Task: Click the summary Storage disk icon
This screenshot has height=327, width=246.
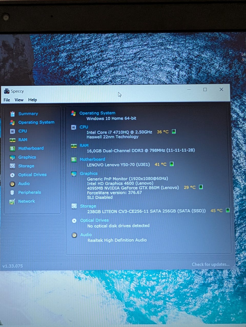Action: (74, 206)
